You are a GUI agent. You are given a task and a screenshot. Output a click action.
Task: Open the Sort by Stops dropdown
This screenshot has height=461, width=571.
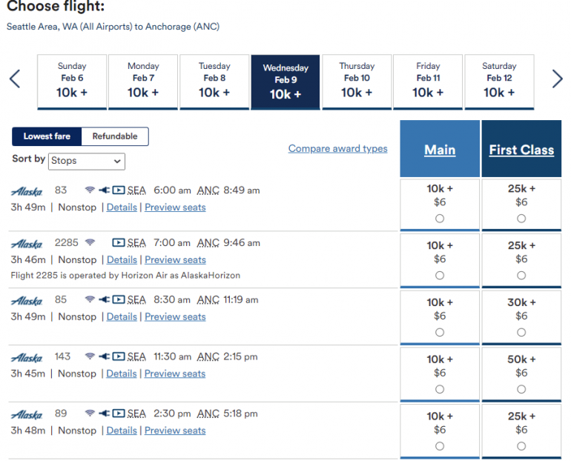(87, 161)
